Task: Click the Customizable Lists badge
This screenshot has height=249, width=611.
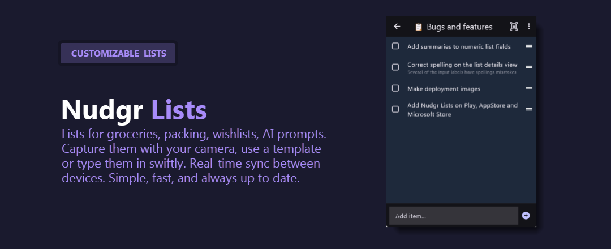Action: pos(118,54)
